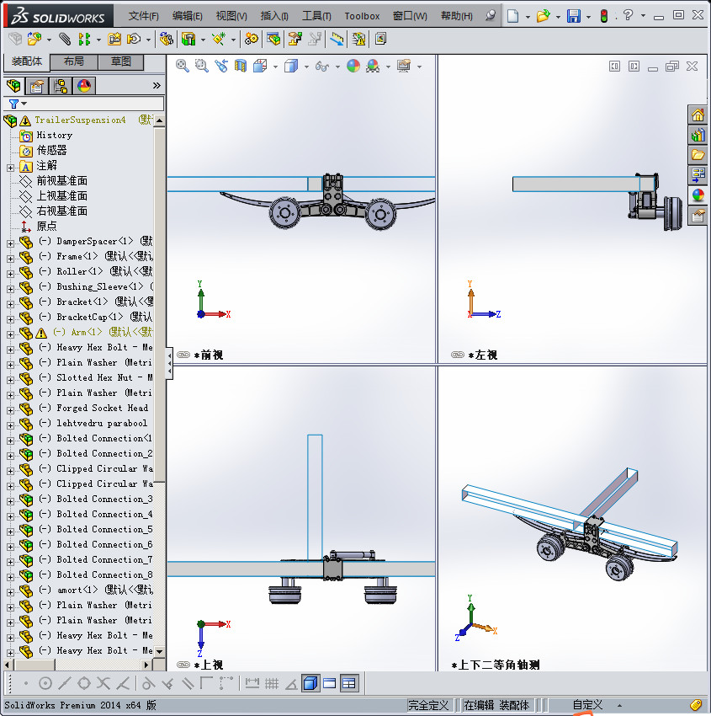The width and height of the screenshot is (711, 716).
Task: Click the Rebuild traffic light icon
Action: tap(604, 17)
